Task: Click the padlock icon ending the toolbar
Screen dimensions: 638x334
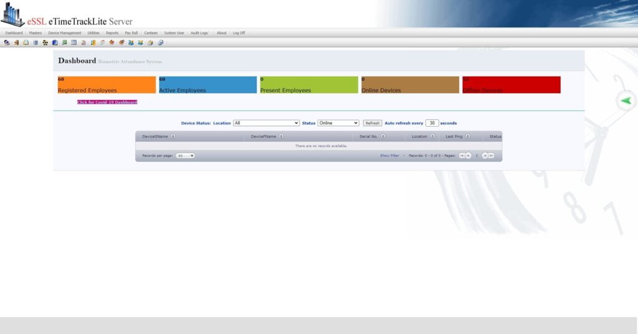Action: [x=160, y=43]
